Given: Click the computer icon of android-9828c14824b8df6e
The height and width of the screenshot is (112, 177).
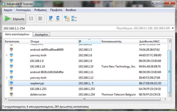Looking at the screenshot, I should [11, 72].
